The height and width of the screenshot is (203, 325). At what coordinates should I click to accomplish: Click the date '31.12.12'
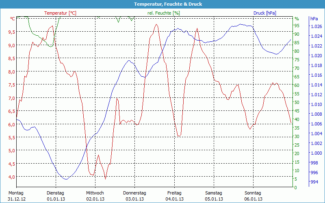click(x=17, y=199)
